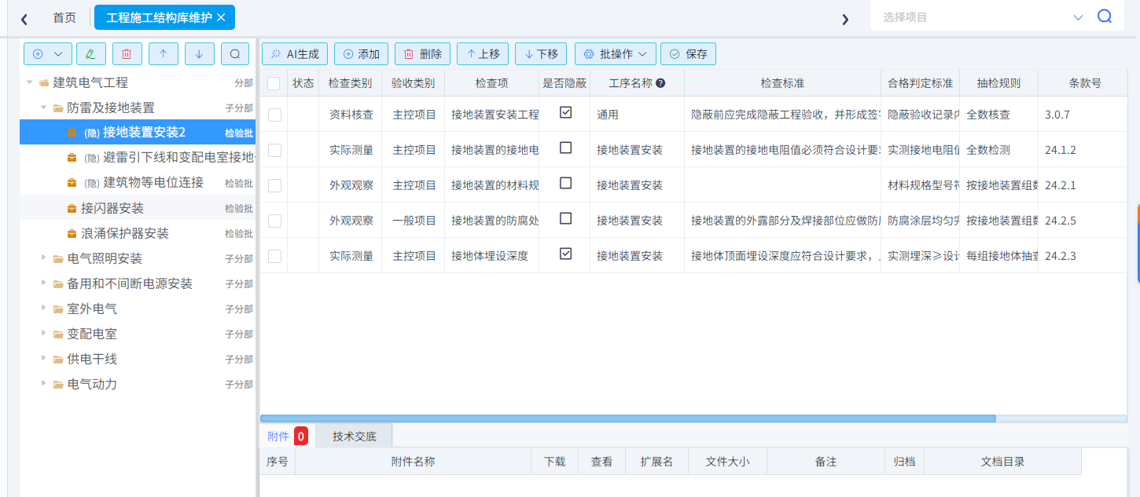Switch to the 首页 tab
This screenshot has width=1140, height=497.
[64, 17]
